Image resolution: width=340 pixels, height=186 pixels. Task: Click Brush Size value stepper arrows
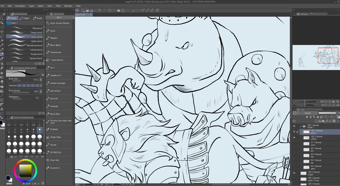(x=38, y=80)
